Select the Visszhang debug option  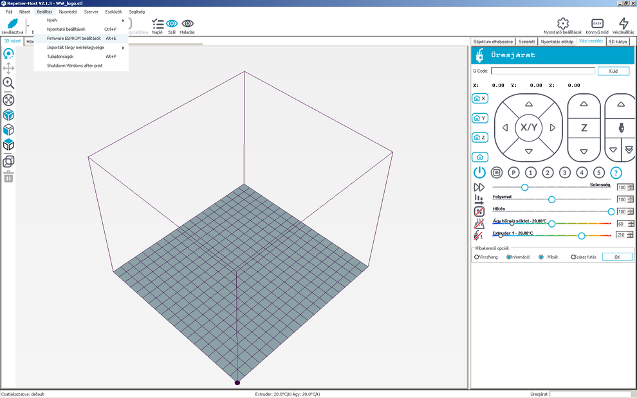(477, 257)
